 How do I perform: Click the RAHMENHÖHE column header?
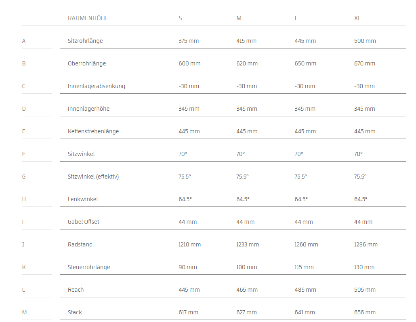tap(88, 18)
